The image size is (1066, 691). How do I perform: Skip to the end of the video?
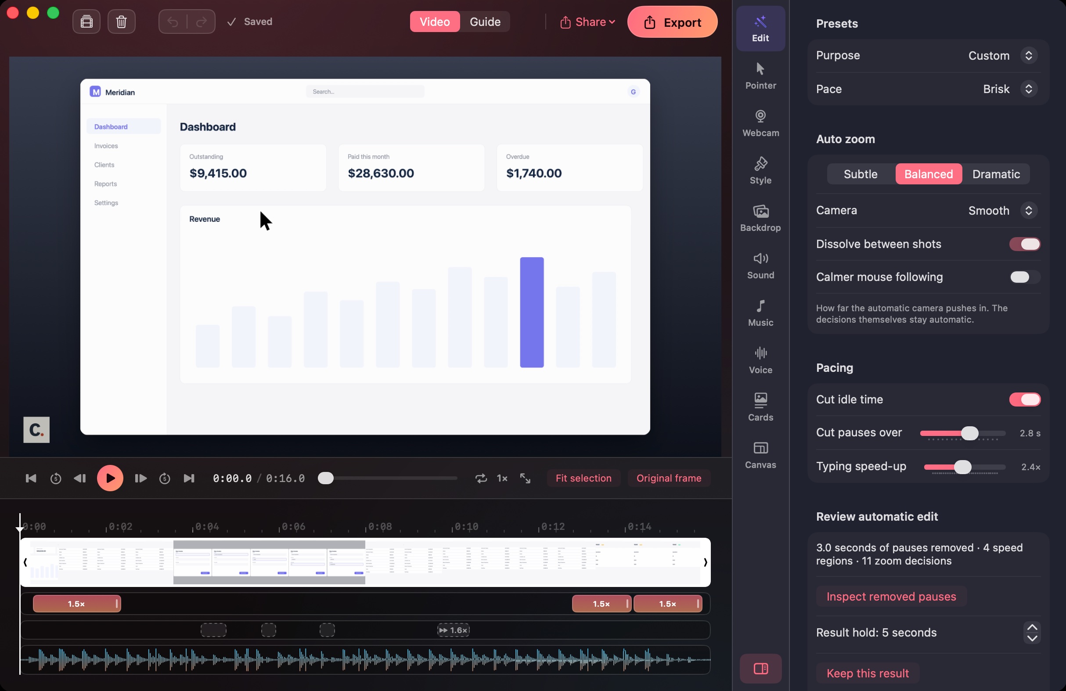coord(189,478)
